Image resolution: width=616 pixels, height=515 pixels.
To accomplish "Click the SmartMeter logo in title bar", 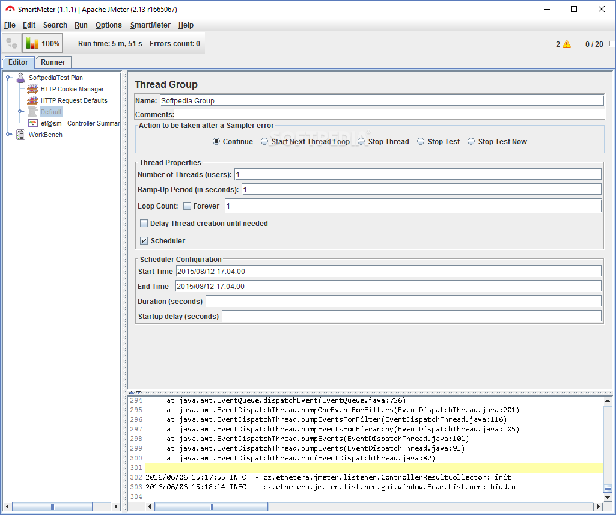I will pos(10,9).
